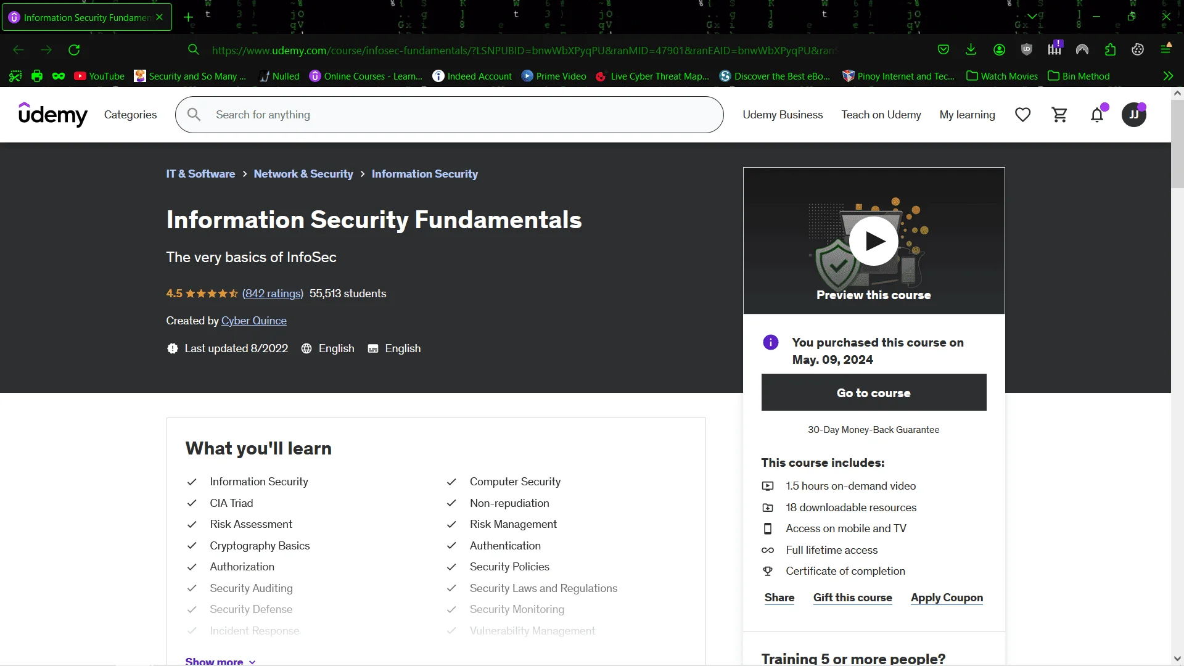Image resolution: width=1184 pixels, height=666 pixels.
Task: Open the Online Courses bookmark
Action: coord(366,76)
